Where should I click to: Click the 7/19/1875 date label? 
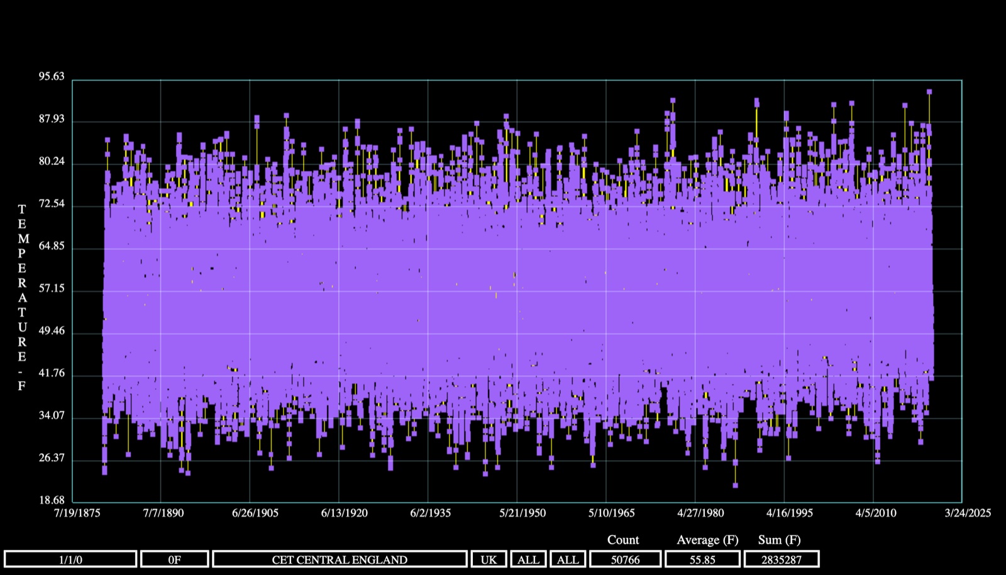[x=77, y=513]
